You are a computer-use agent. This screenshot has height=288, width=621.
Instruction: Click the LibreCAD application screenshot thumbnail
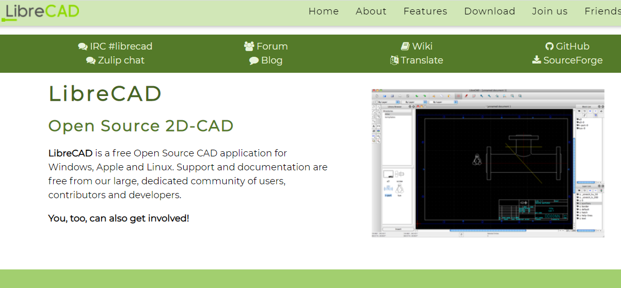pos(488,163)
